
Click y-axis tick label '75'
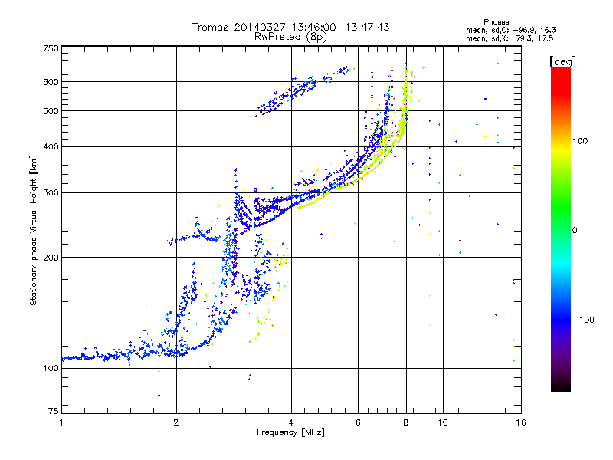pyautogui.click(x=54, y=411)
